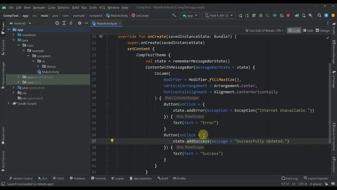The height and width of the screenshot is (190, 337).
Task: Toggle the Project side tool window
Action: [3, 27]
